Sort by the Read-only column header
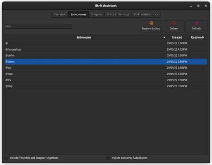 click(x=197, y=37)
